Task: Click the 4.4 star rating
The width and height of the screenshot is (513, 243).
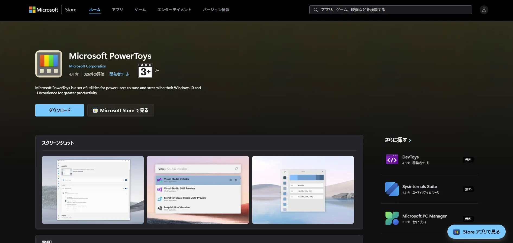Action: pyautogui.click(x=74, y=74)
